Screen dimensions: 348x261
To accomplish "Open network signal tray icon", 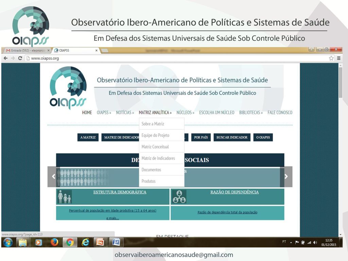I will [309, 242].
